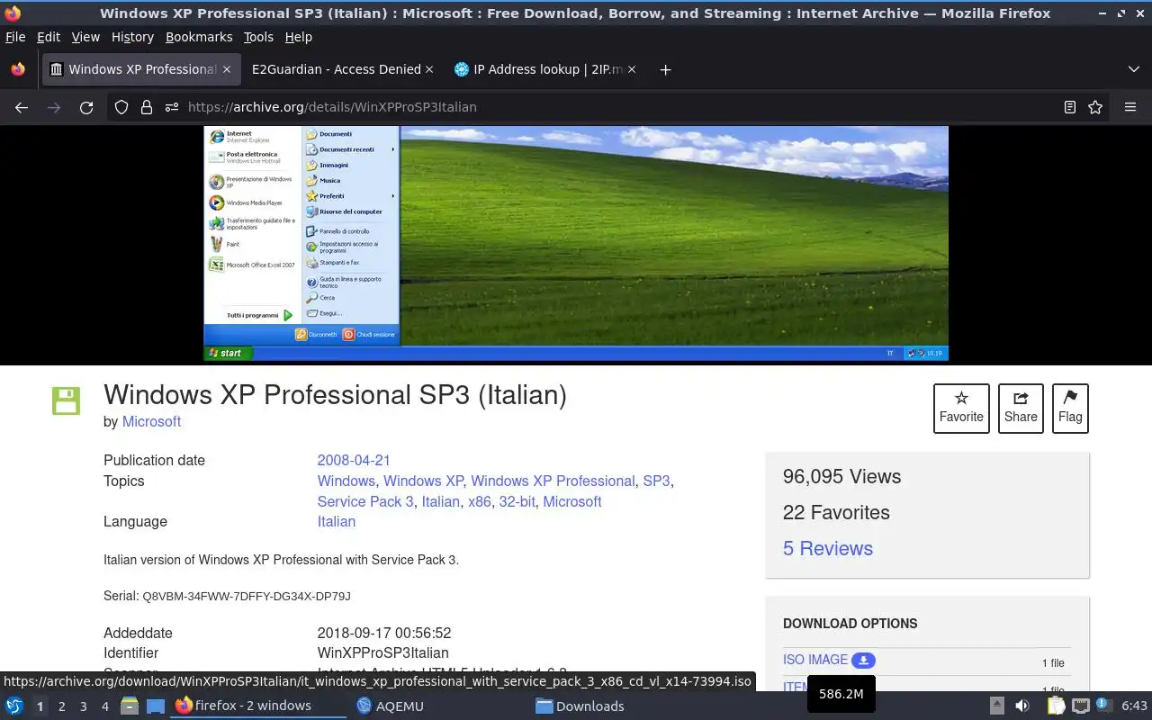Open the 5 Reviews link
The image size is (1152, 720).
(828, 548)
